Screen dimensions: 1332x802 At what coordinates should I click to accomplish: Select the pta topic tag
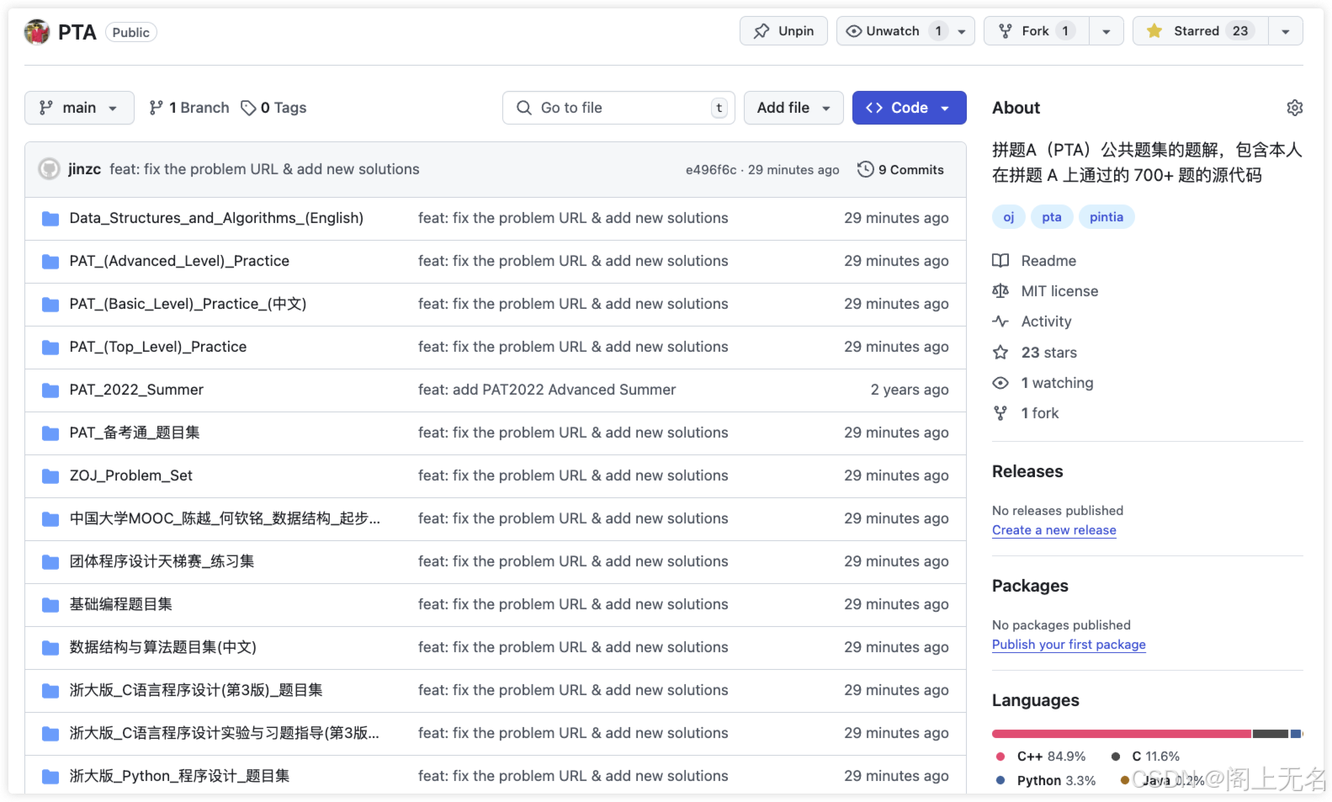(1052, 217)
